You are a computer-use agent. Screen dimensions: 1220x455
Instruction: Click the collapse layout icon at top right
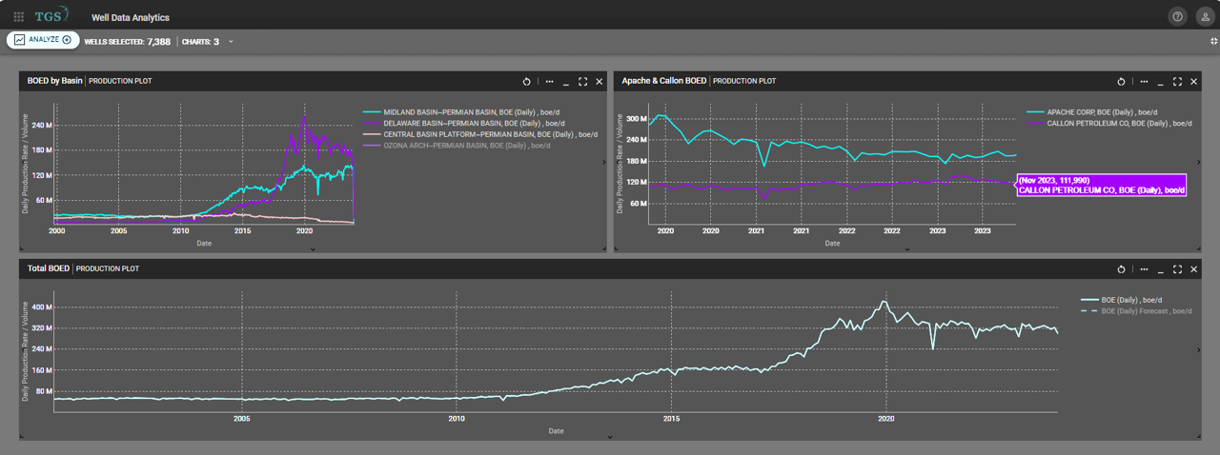click(1213, 41)
